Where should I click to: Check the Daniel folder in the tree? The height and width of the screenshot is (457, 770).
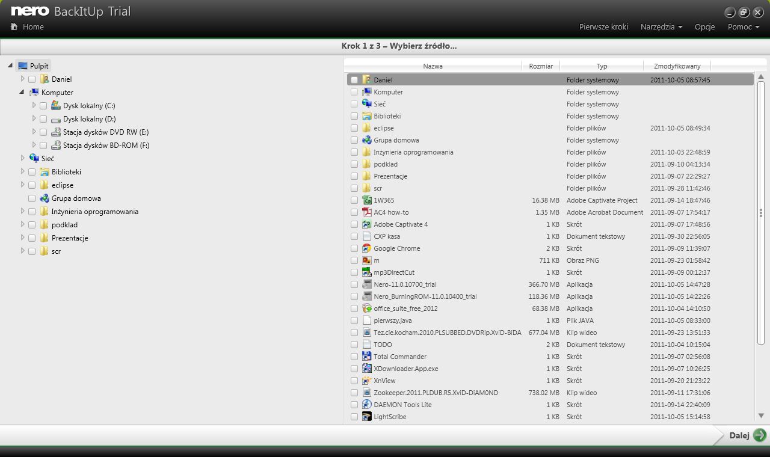click(32, 79)
